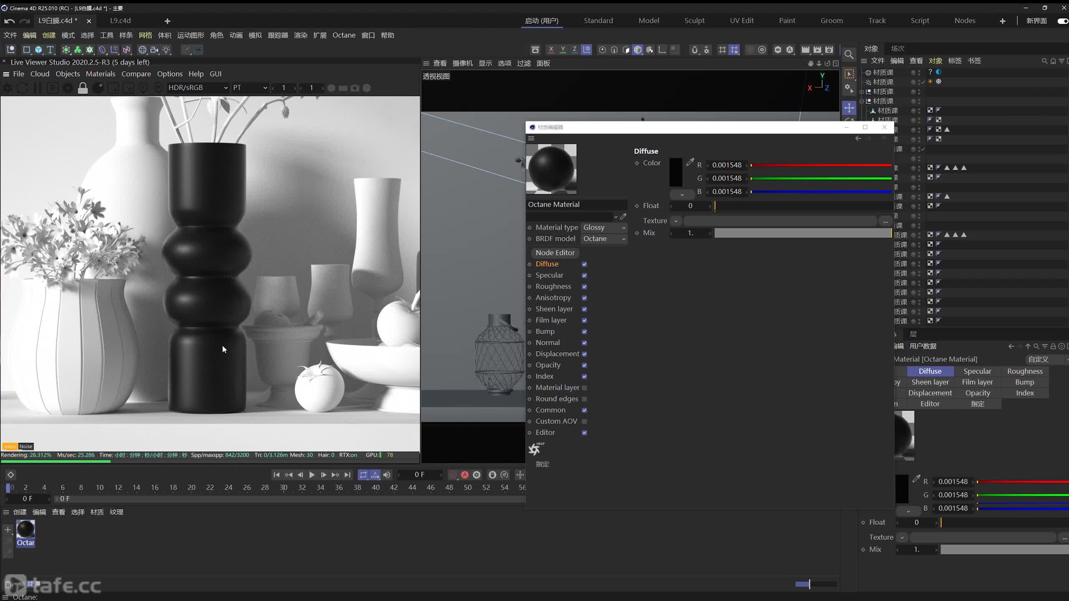Jump to end of timeline

[347, 475]
